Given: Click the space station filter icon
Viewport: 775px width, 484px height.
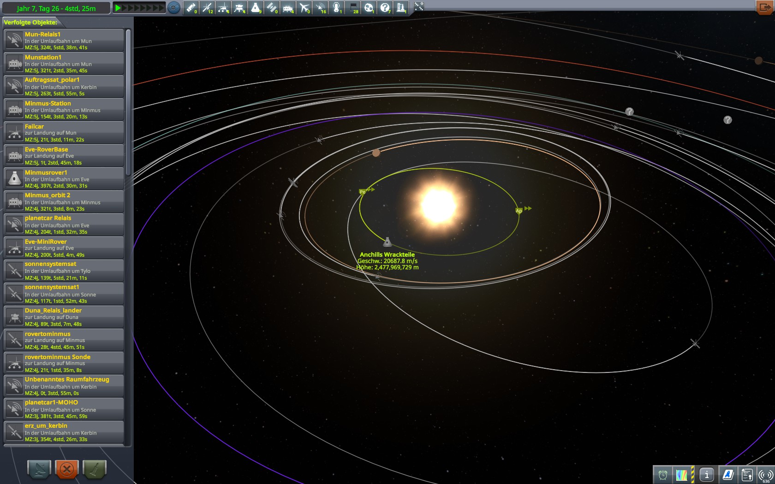Looking at the screenshot, I should [x=271, y=7].
